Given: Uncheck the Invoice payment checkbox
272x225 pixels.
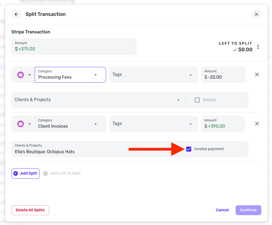Looking at the screenshot, I should [189, 149].
